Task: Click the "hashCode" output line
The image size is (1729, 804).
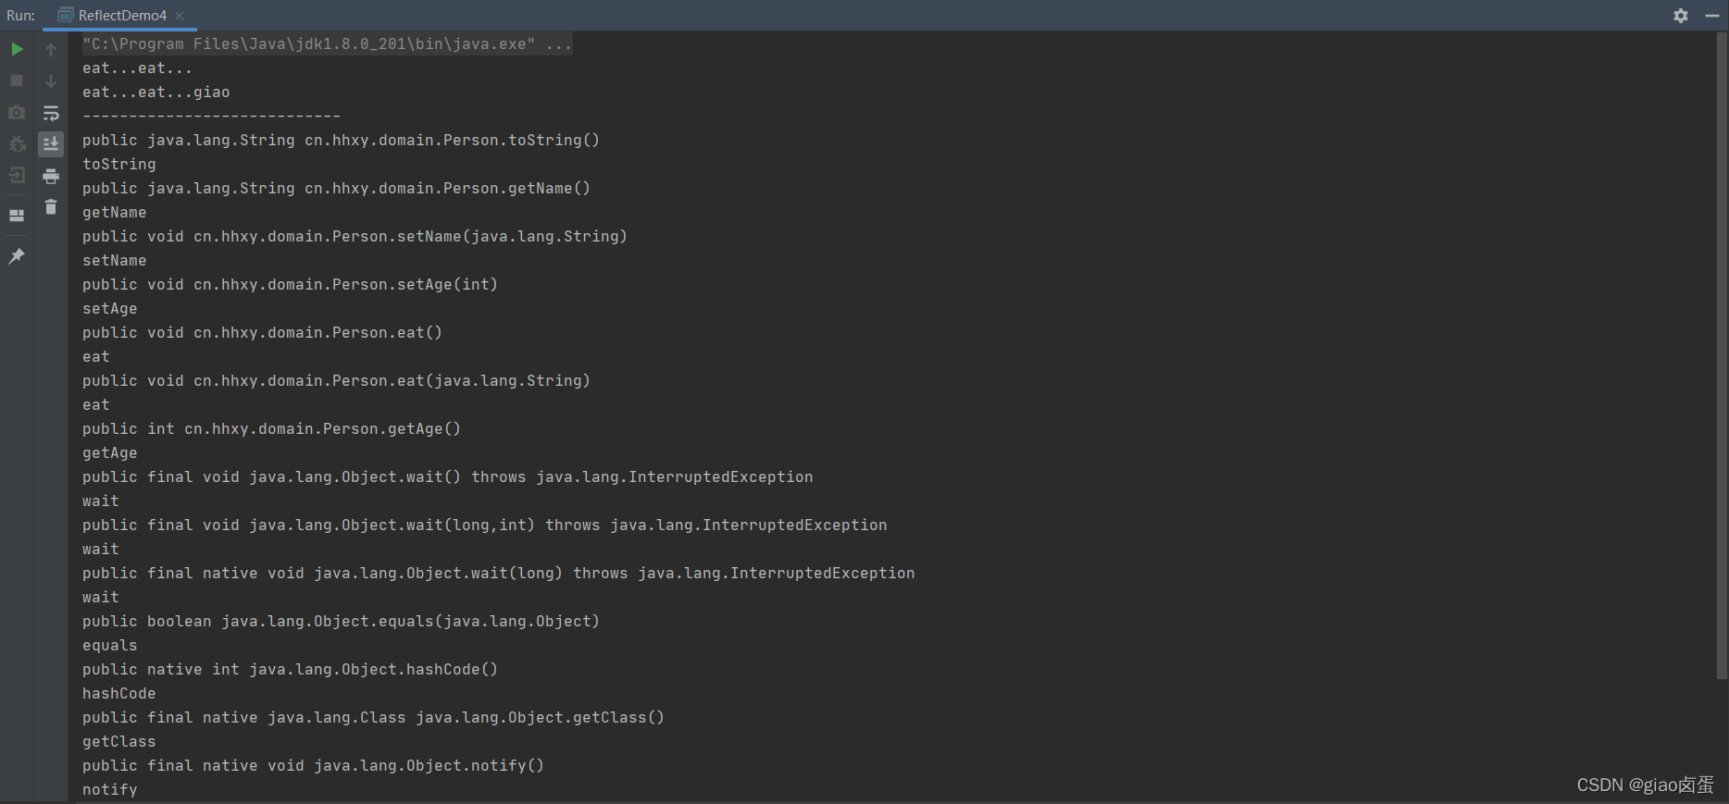Action: click(119, 693)
